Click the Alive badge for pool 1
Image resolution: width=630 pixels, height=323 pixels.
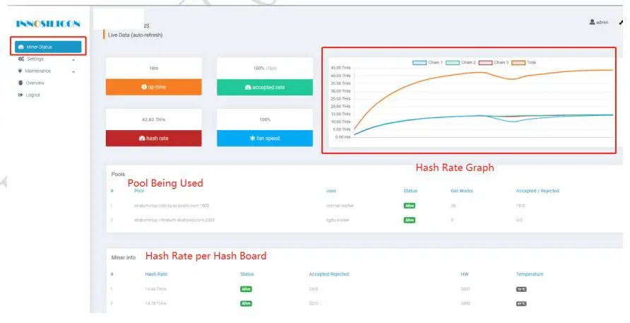[x=410, y=206]
